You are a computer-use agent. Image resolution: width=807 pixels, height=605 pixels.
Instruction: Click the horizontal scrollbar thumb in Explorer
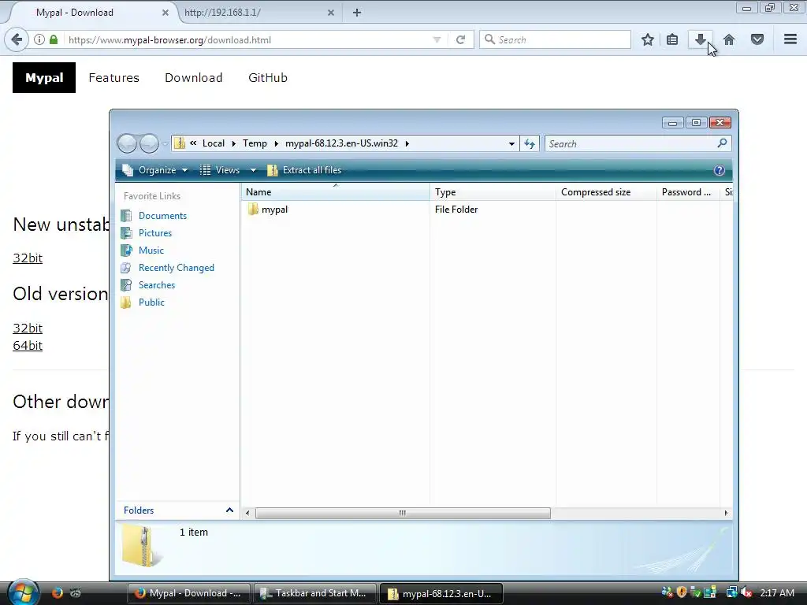[403, 513]
